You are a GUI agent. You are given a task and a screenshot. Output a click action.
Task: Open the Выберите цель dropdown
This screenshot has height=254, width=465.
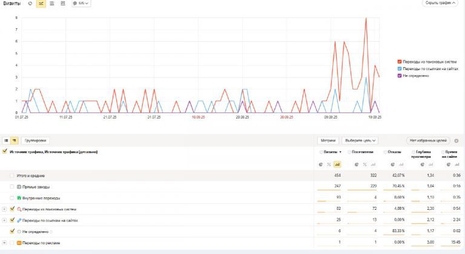(361, 140)
